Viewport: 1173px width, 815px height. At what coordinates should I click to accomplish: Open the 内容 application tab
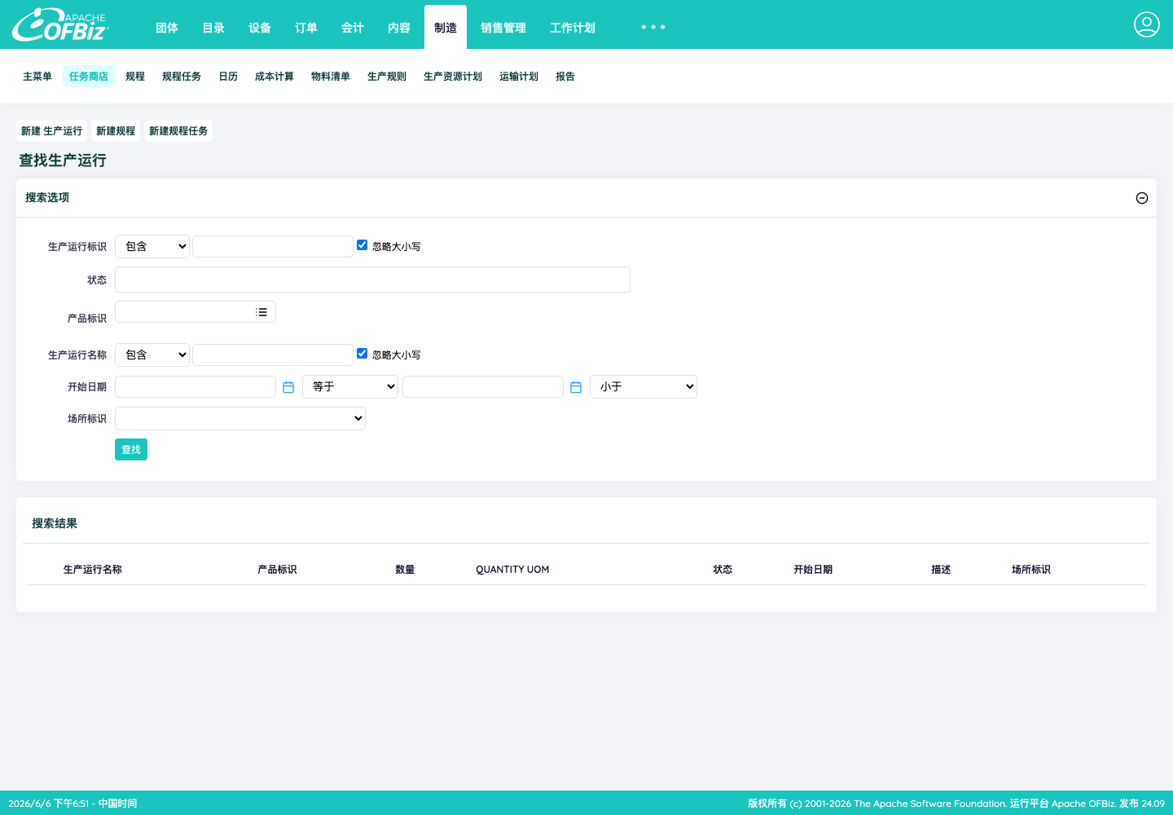pos(399,28)
